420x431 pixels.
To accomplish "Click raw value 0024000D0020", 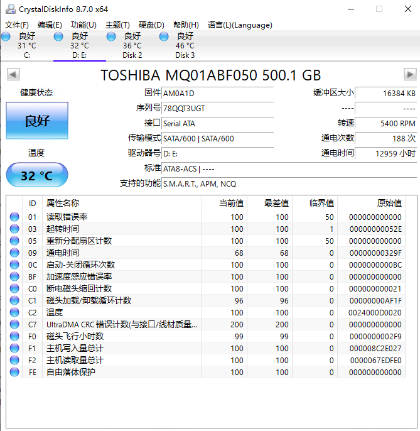I will 375,313.
